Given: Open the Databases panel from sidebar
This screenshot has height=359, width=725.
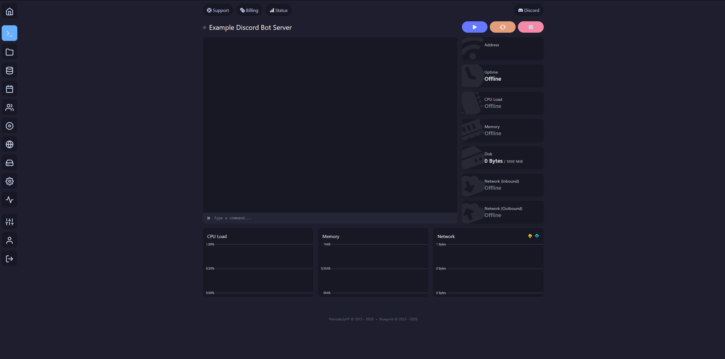Looking at the screenshot, I should (x=9, y=70).
